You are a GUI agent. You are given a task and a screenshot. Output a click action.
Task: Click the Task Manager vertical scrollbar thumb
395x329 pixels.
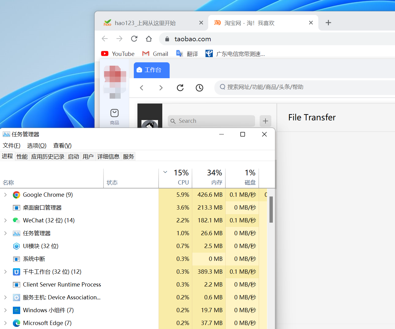click(x=271, y=210)
